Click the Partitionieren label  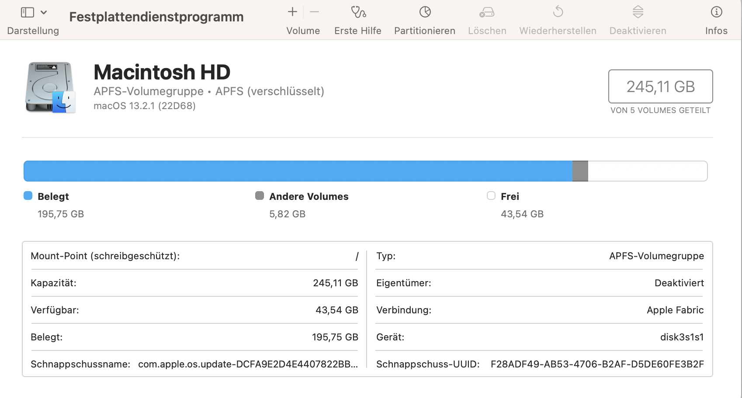(425, 31)
